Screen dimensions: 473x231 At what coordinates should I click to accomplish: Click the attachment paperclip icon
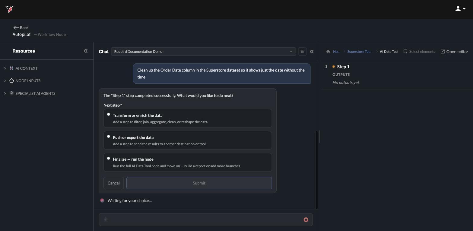pyautogui.click(x=106, y=220)
